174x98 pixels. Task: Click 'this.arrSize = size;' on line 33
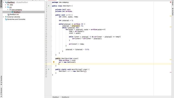67,60
